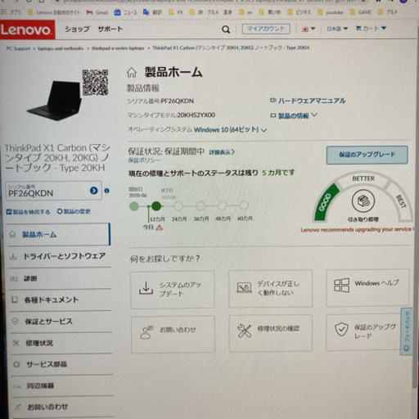Image resolution: width=419 pixels, height=419 pixels.
Task: Click the search magnifier icon in header
Action: click(226, 29)
